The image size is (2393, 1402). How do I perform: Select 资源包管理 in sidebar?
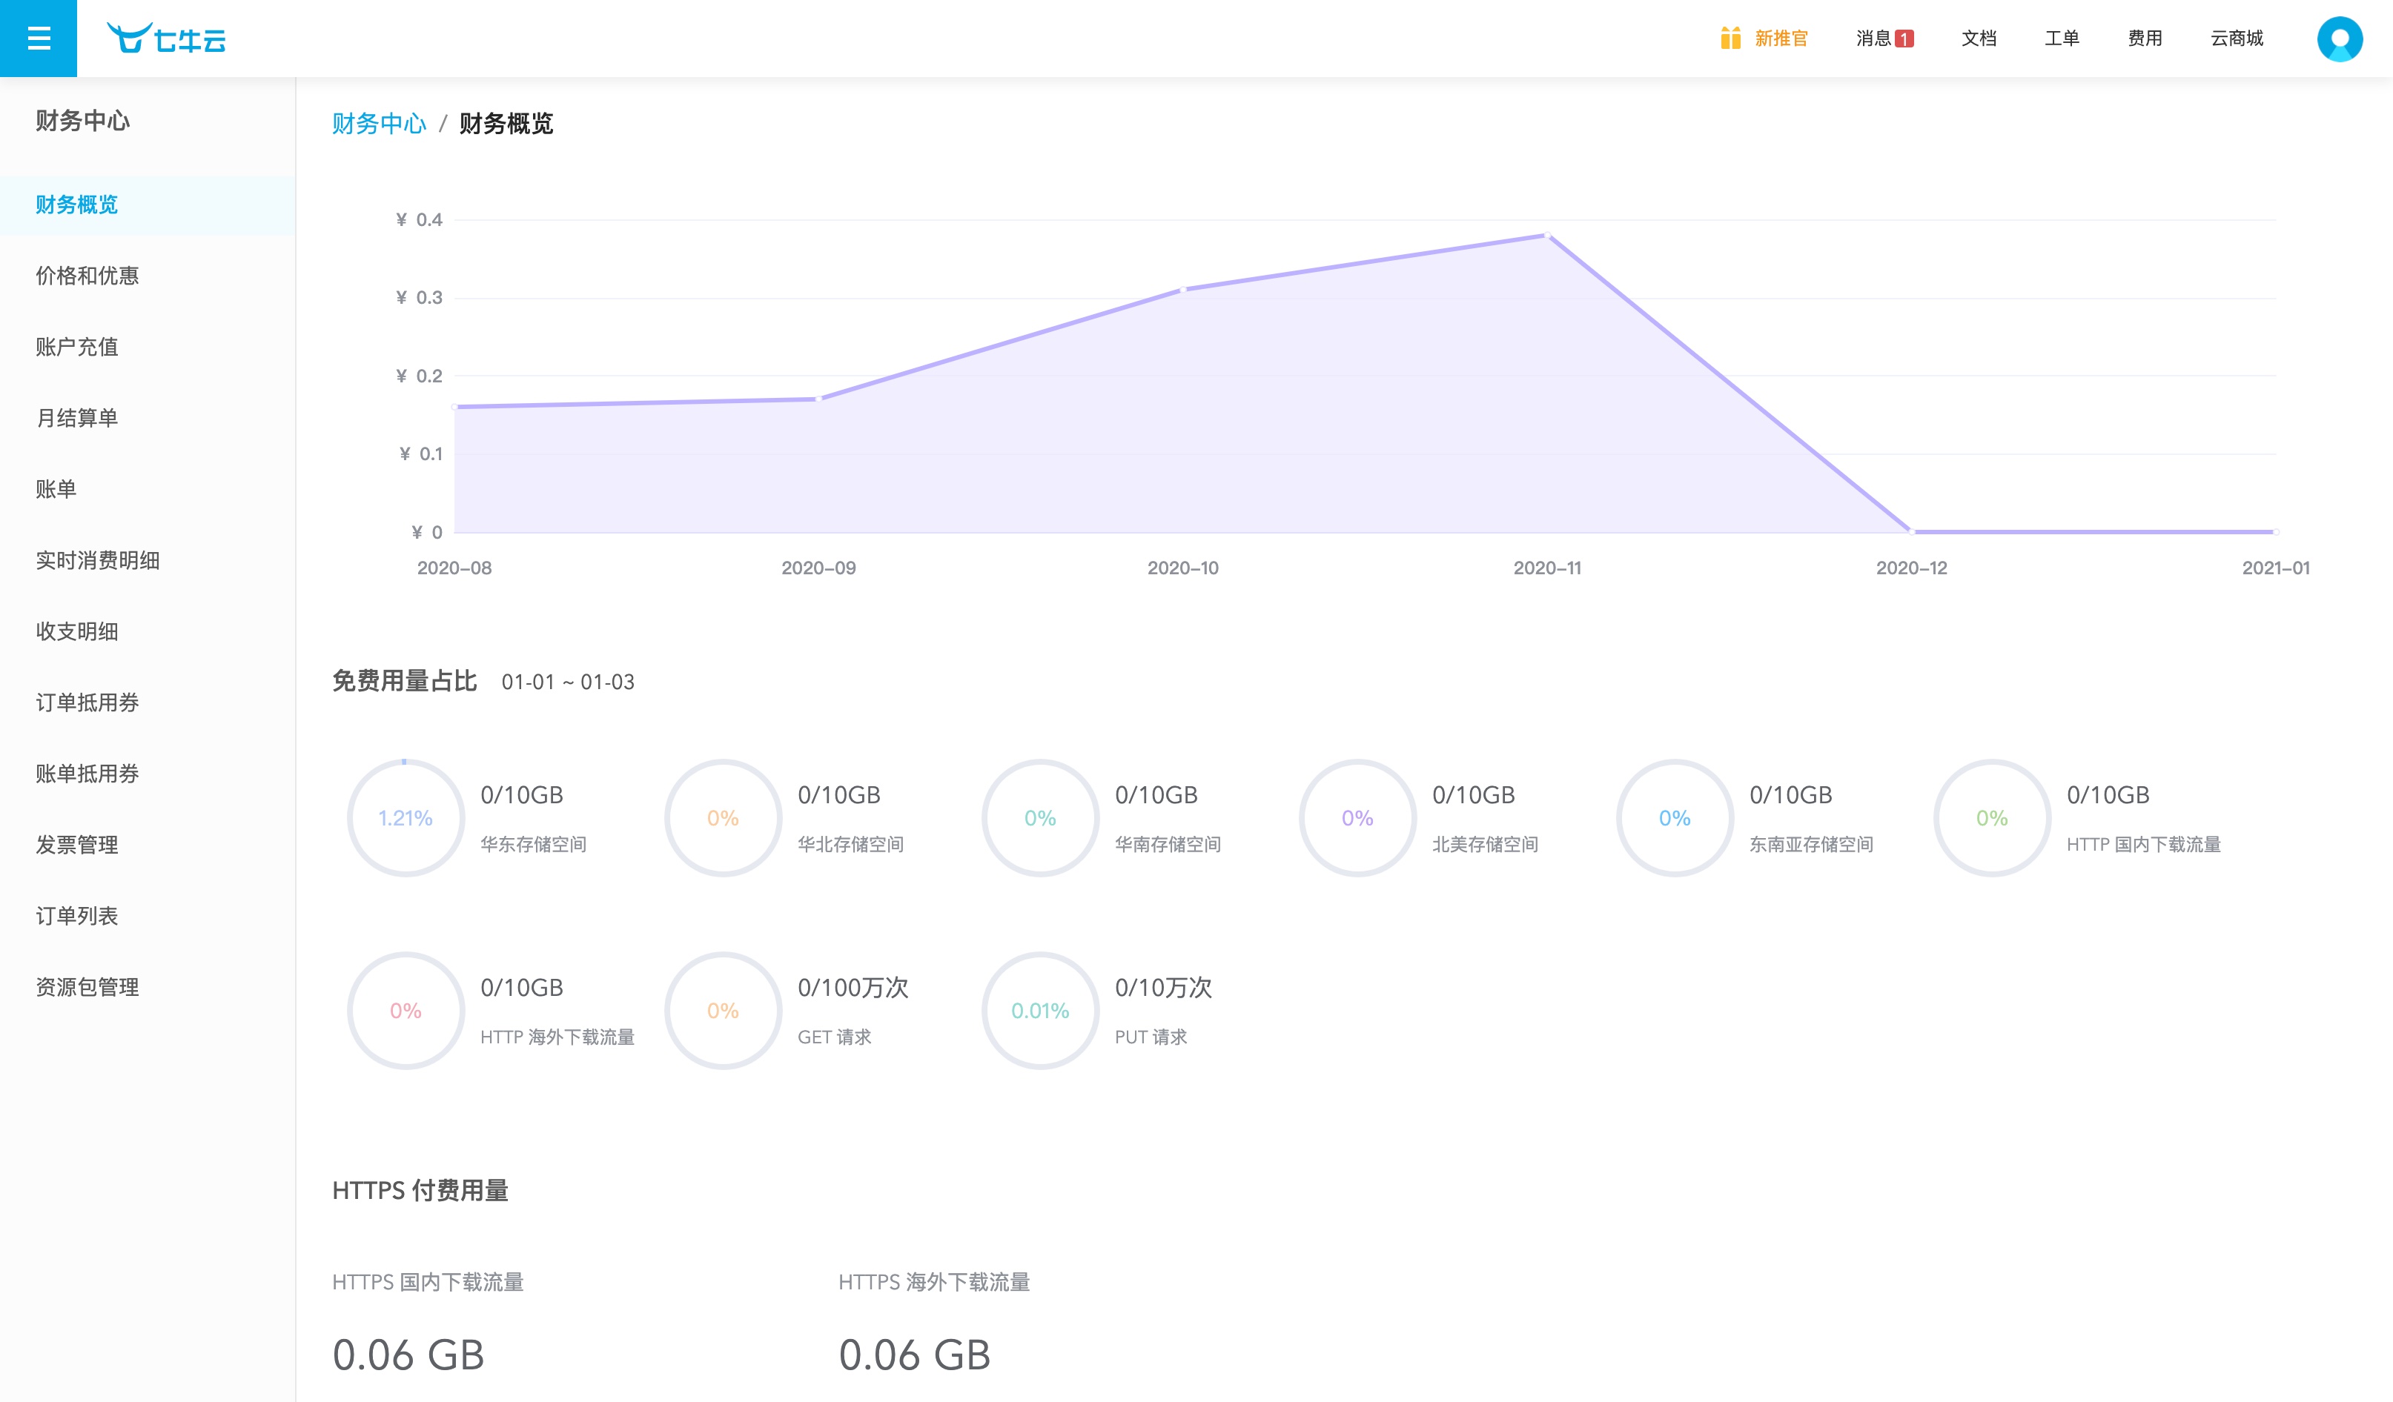pyautogui.click(x=148, y=988)
